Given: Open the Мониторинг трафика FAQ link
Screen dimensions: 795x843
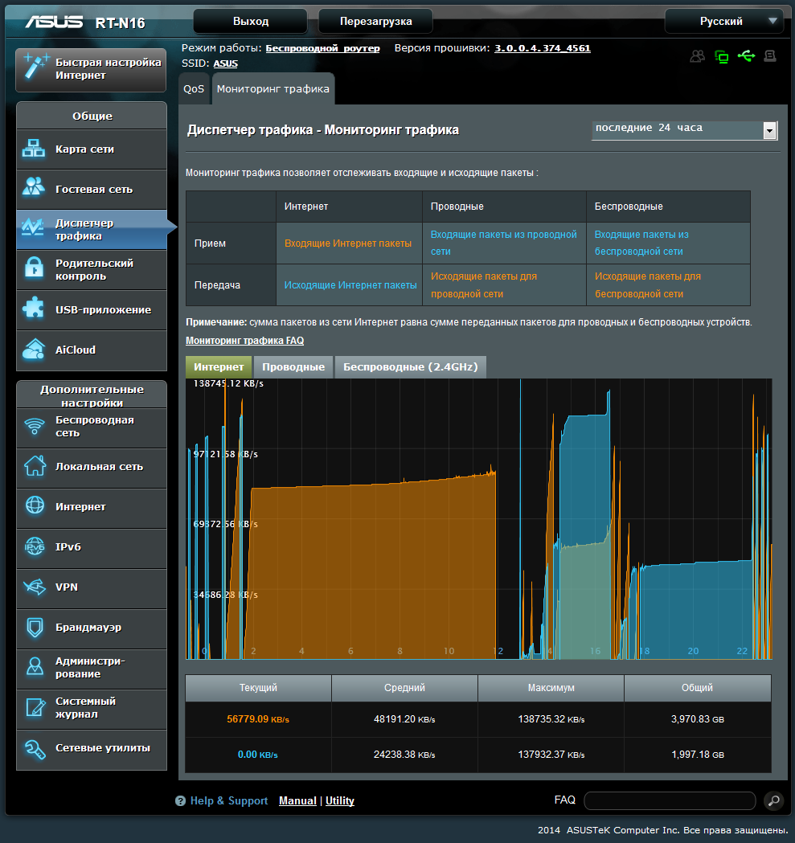Looking at the screenshot, I should point(244,341).
